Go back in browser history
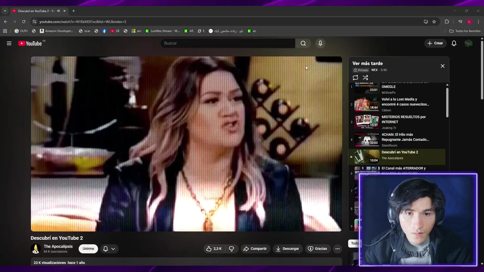The width and height of the screenshot is (484, 272). tap(5, 22)
